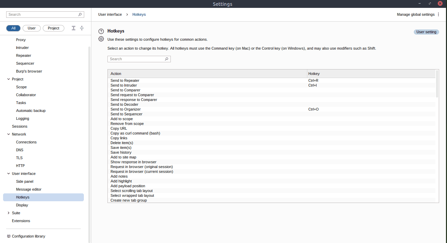The image size is (447, 243).
Task: Collapse all sidebar settings categories
Action: (x=73, y=28)
